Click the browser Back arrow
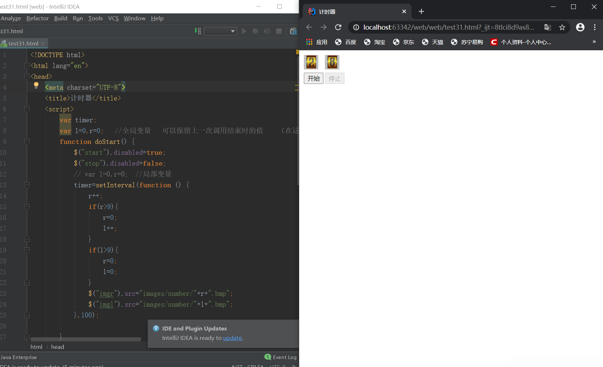 pyautogui.click(x=309, y=27)
